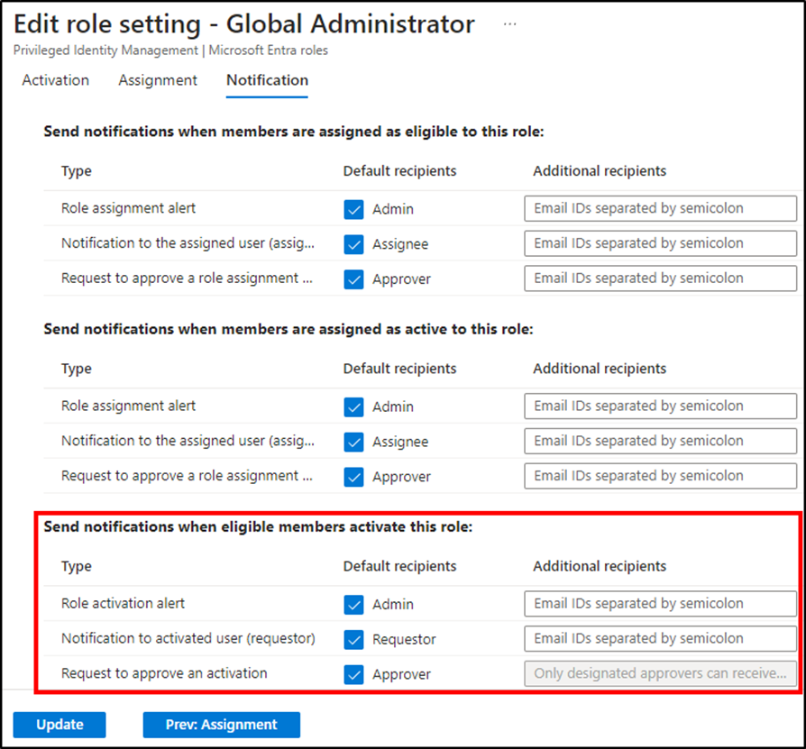The image size is (806, 749).
Task: Click heading 'Send notifications when eligible members activate this role'
Action: 258,526
